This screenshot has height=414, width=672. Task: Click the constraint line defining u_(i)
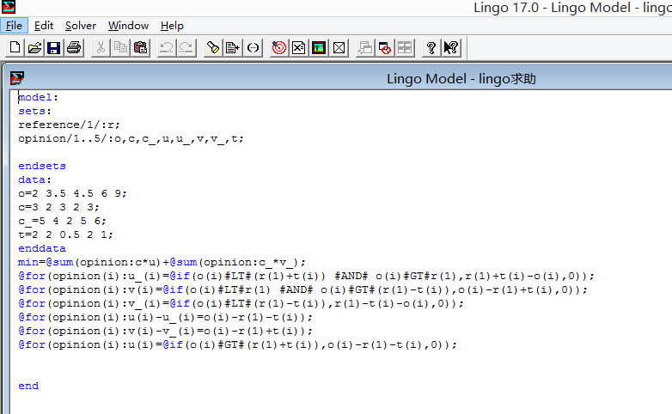coord(307,276)
